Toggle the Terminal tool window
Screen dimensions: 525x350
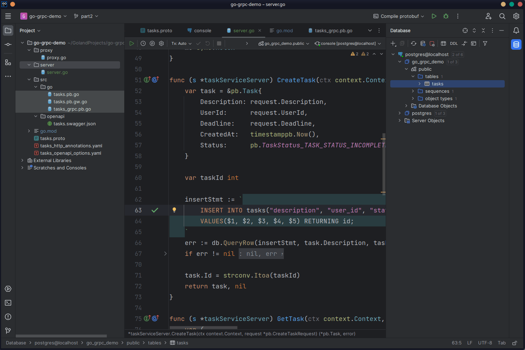coord(8,303)
